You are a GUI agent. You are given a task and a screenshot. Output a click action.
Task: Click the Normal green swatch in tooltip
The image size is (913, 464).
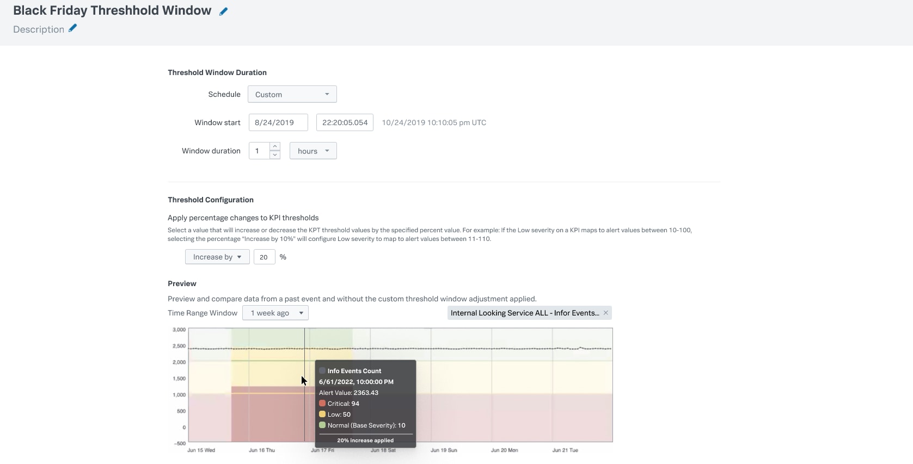coord(322,425)
